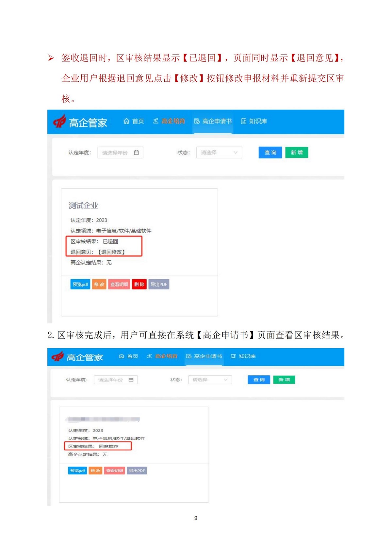
Task: Click the blurred company name on the lower card
Action: 103,419
